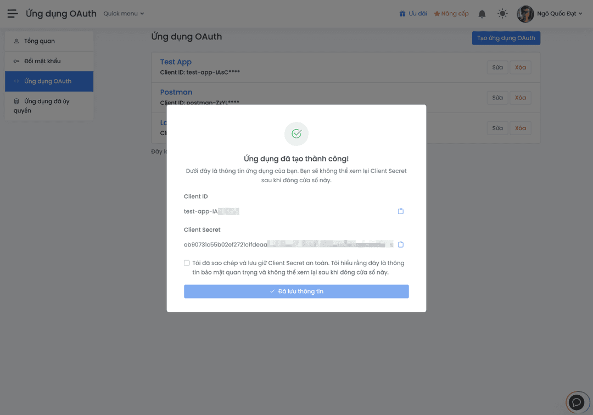Open the hamburger navigation menu

tap(13, 13)
